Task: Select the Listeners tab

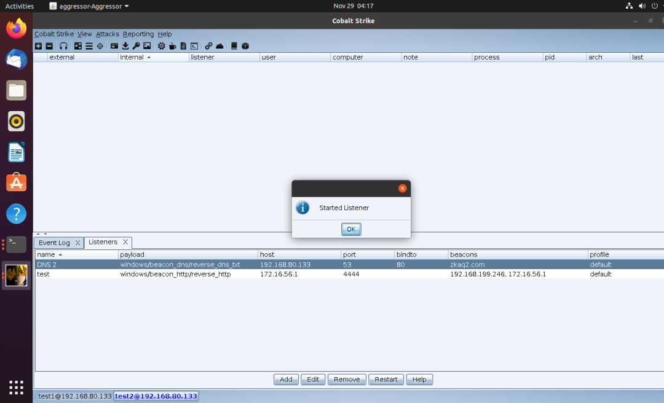Action: point(103,242)
